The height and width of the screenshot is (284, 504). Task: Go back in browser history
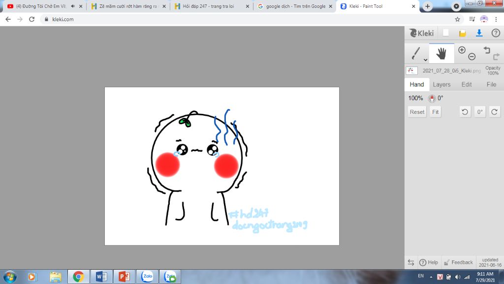(x=8, y=19)
